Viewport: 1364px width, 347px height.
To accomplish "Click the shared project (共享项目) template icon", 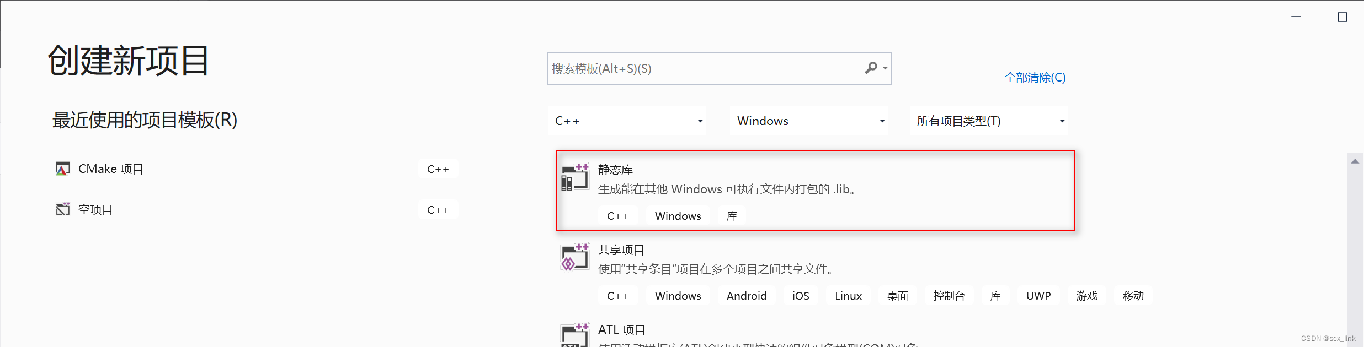I will [575, 257].
